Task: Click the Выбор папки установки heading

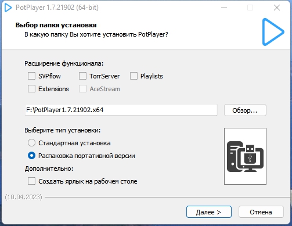Action: (56, 25)
